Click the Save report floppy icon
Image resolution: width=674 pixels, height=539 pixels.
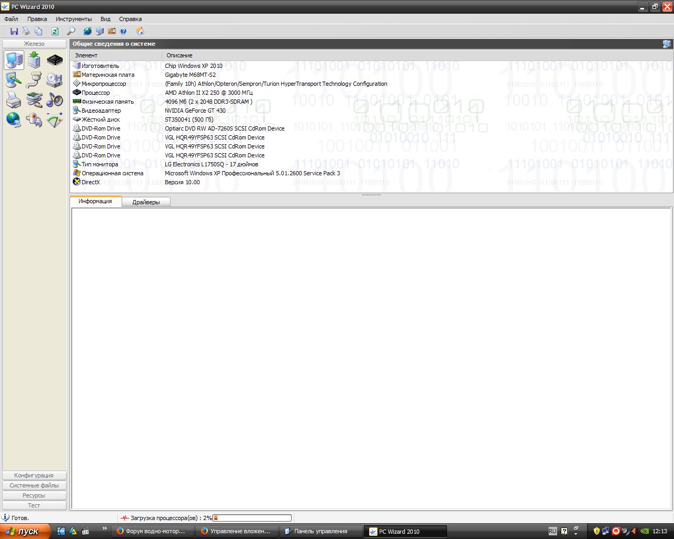click(x=14, y=32)
